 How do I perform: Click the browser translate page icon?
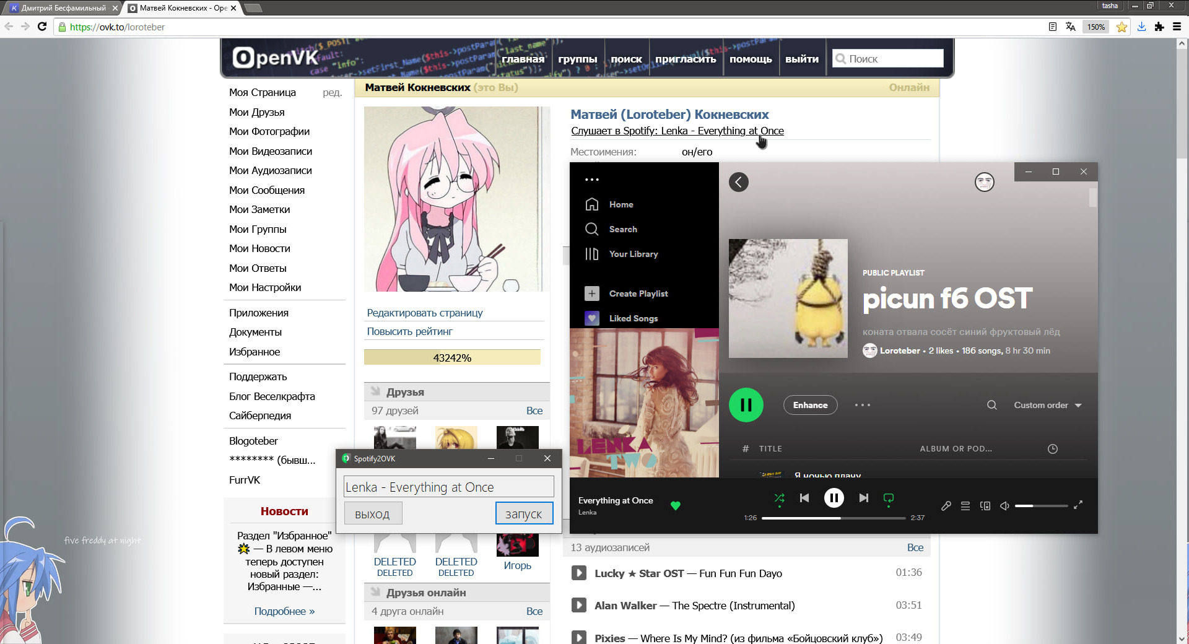pos(1070,27)
